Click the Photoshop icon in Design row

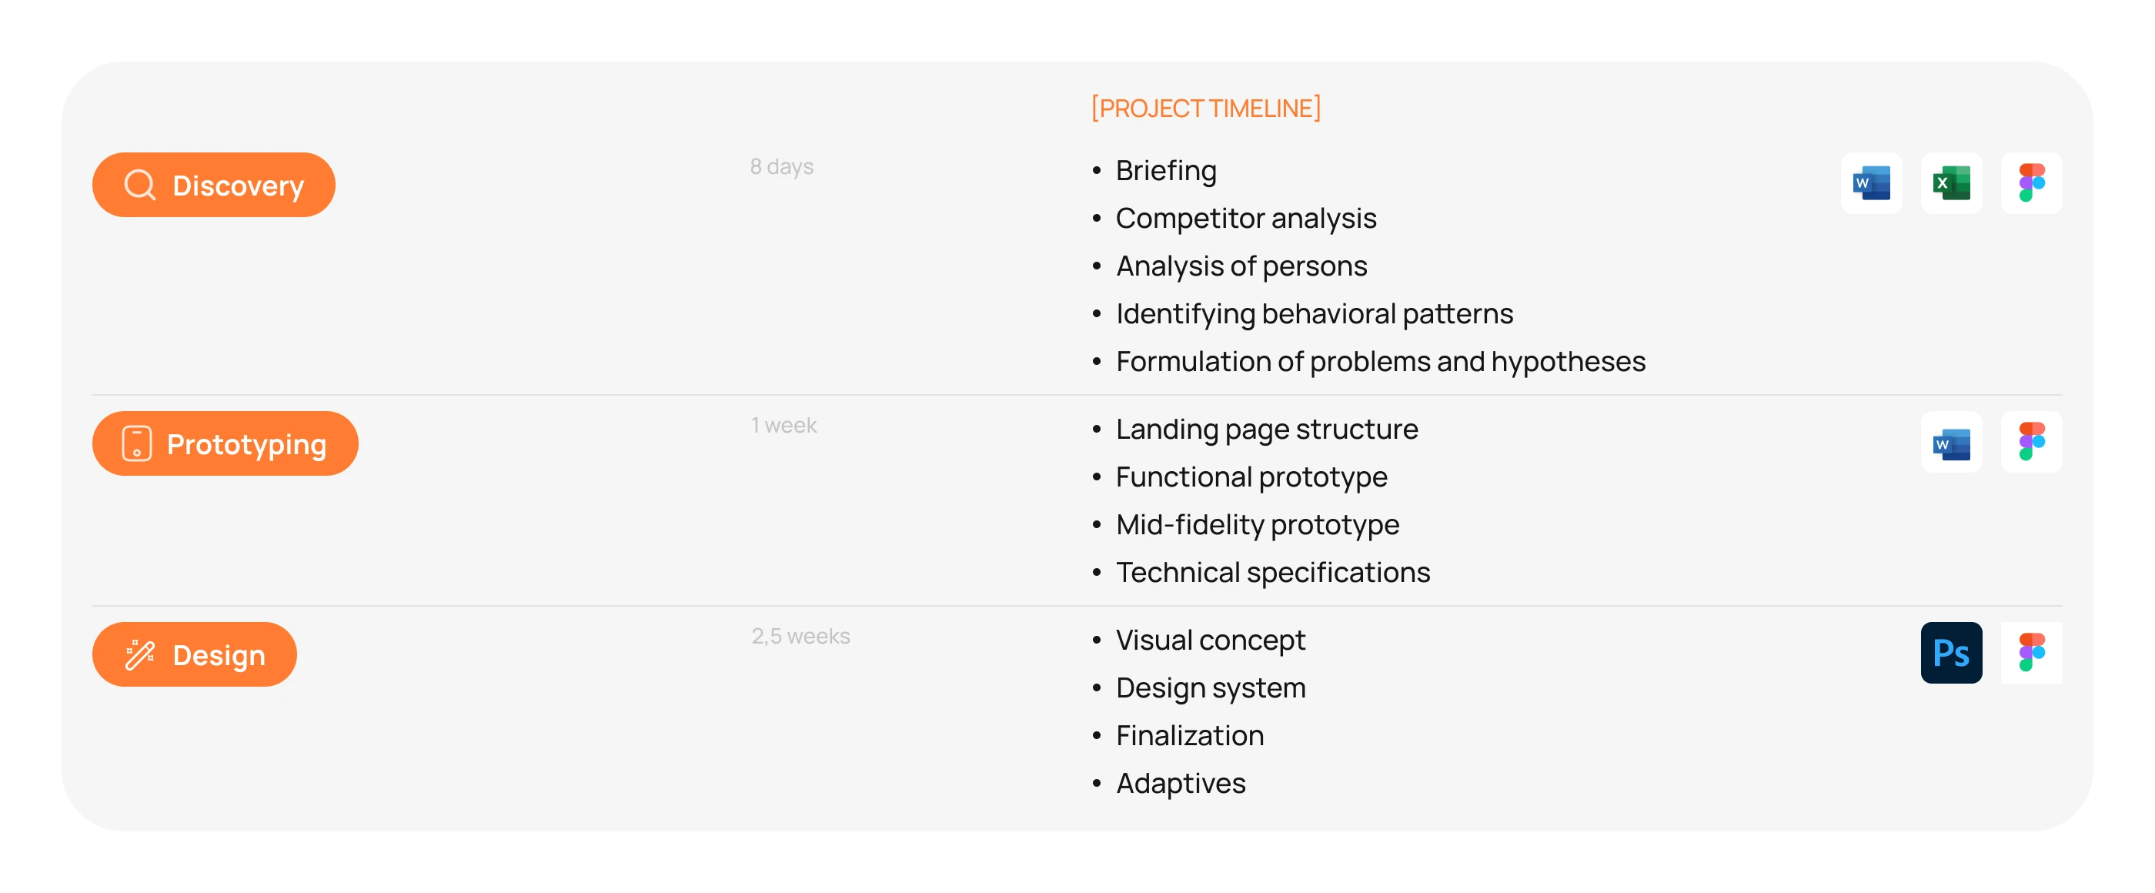click(1951, 653)
